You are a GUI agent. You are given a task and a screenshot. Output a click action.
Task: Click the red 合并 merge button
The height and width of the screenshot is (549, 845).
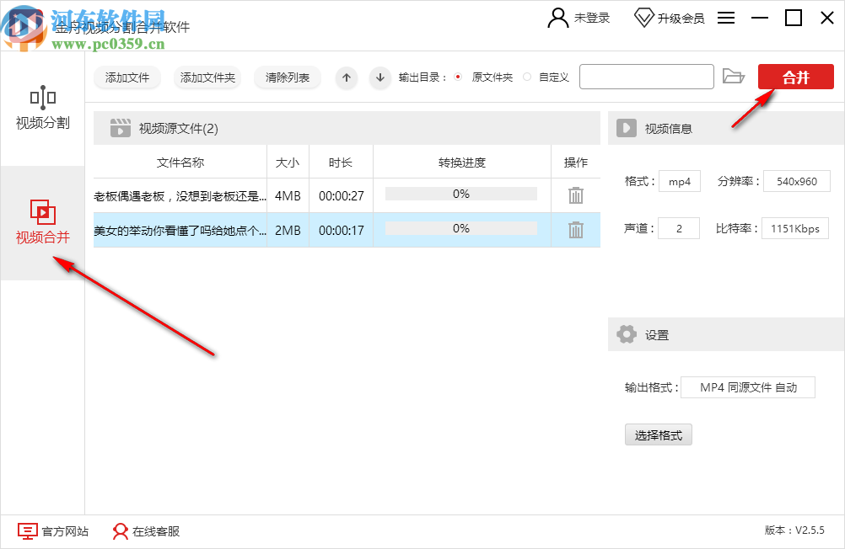(794, 76)
